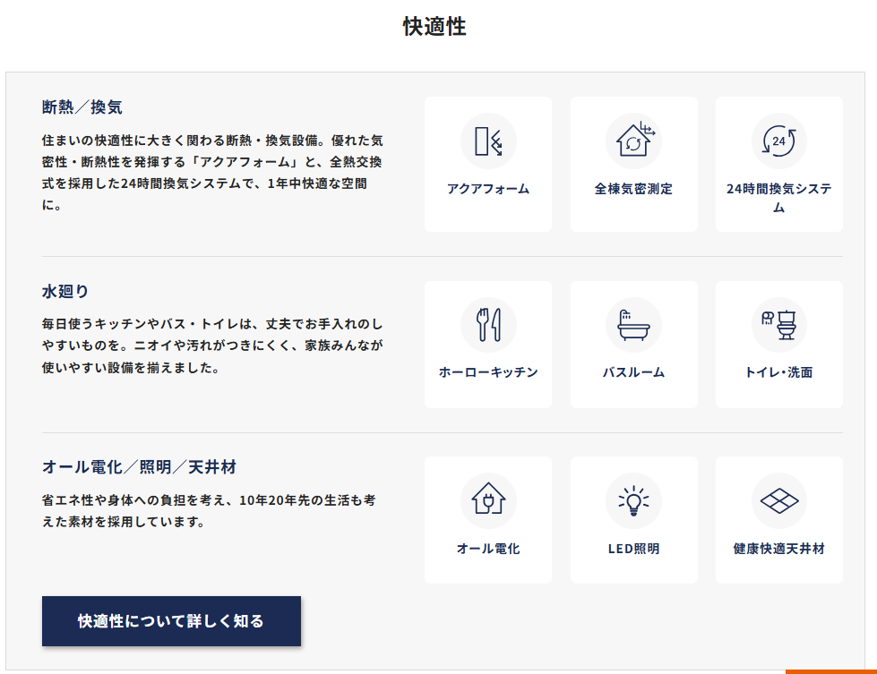Click the アクアフォーム text label
Image resolution: width=877 pixels, height=674 pixels.
[x=488, y=189]
